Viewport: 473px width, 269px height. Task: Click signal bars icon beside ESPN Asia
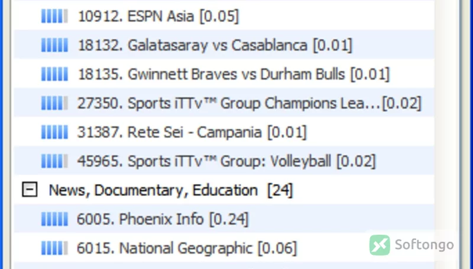[54, 16]
